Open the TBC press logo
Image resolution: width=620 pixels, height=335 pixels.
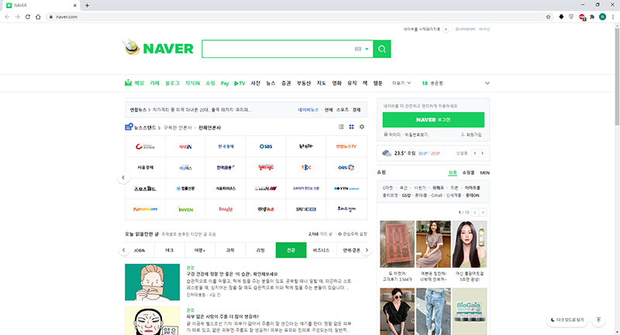coord(306,167)
